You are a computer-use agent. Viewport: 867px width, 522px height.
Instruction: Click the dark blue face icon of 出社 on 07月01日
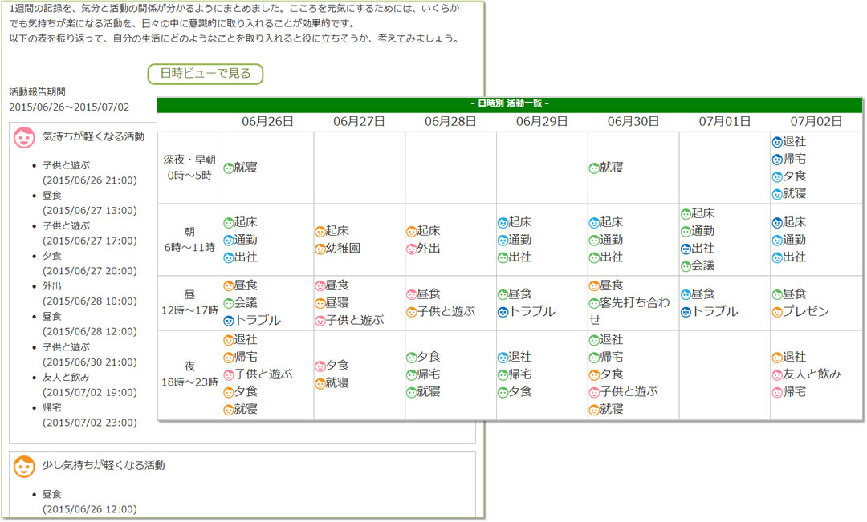(686, 249)
